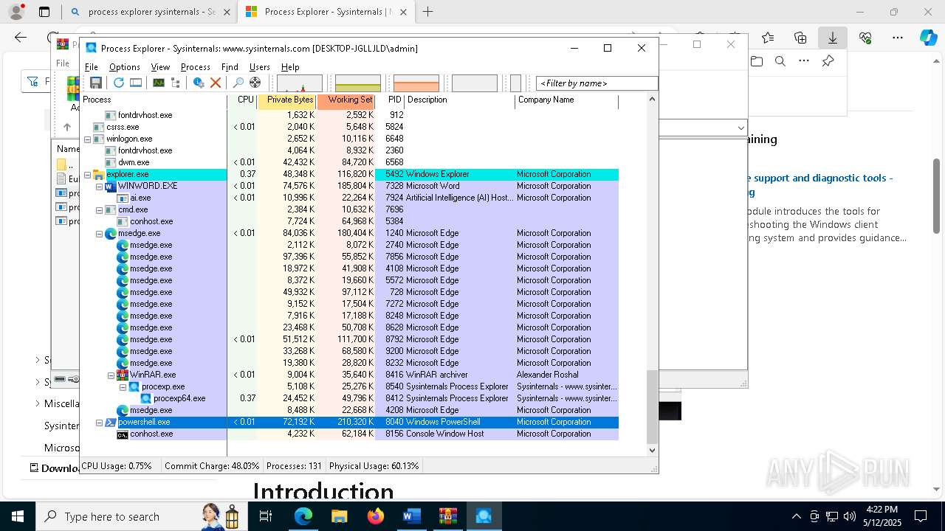The width and height of the screenshot is (945, 531).
Task: Open Edge Favorites star icon
Action: coord(768,38)
